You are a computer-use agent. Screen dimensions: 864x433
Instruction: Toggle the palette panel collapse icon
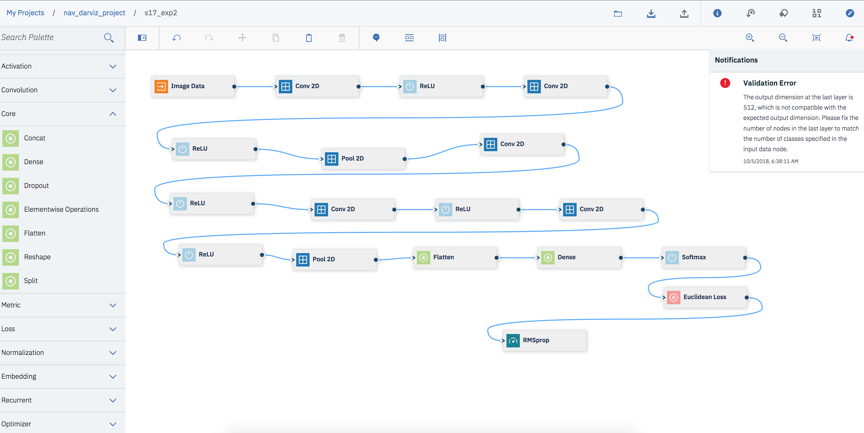pyautogui.click(x=142, y=38)
